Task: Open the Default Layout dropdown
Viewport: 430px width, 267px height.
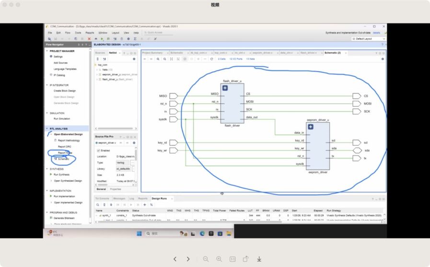Action: coord(368,39)
